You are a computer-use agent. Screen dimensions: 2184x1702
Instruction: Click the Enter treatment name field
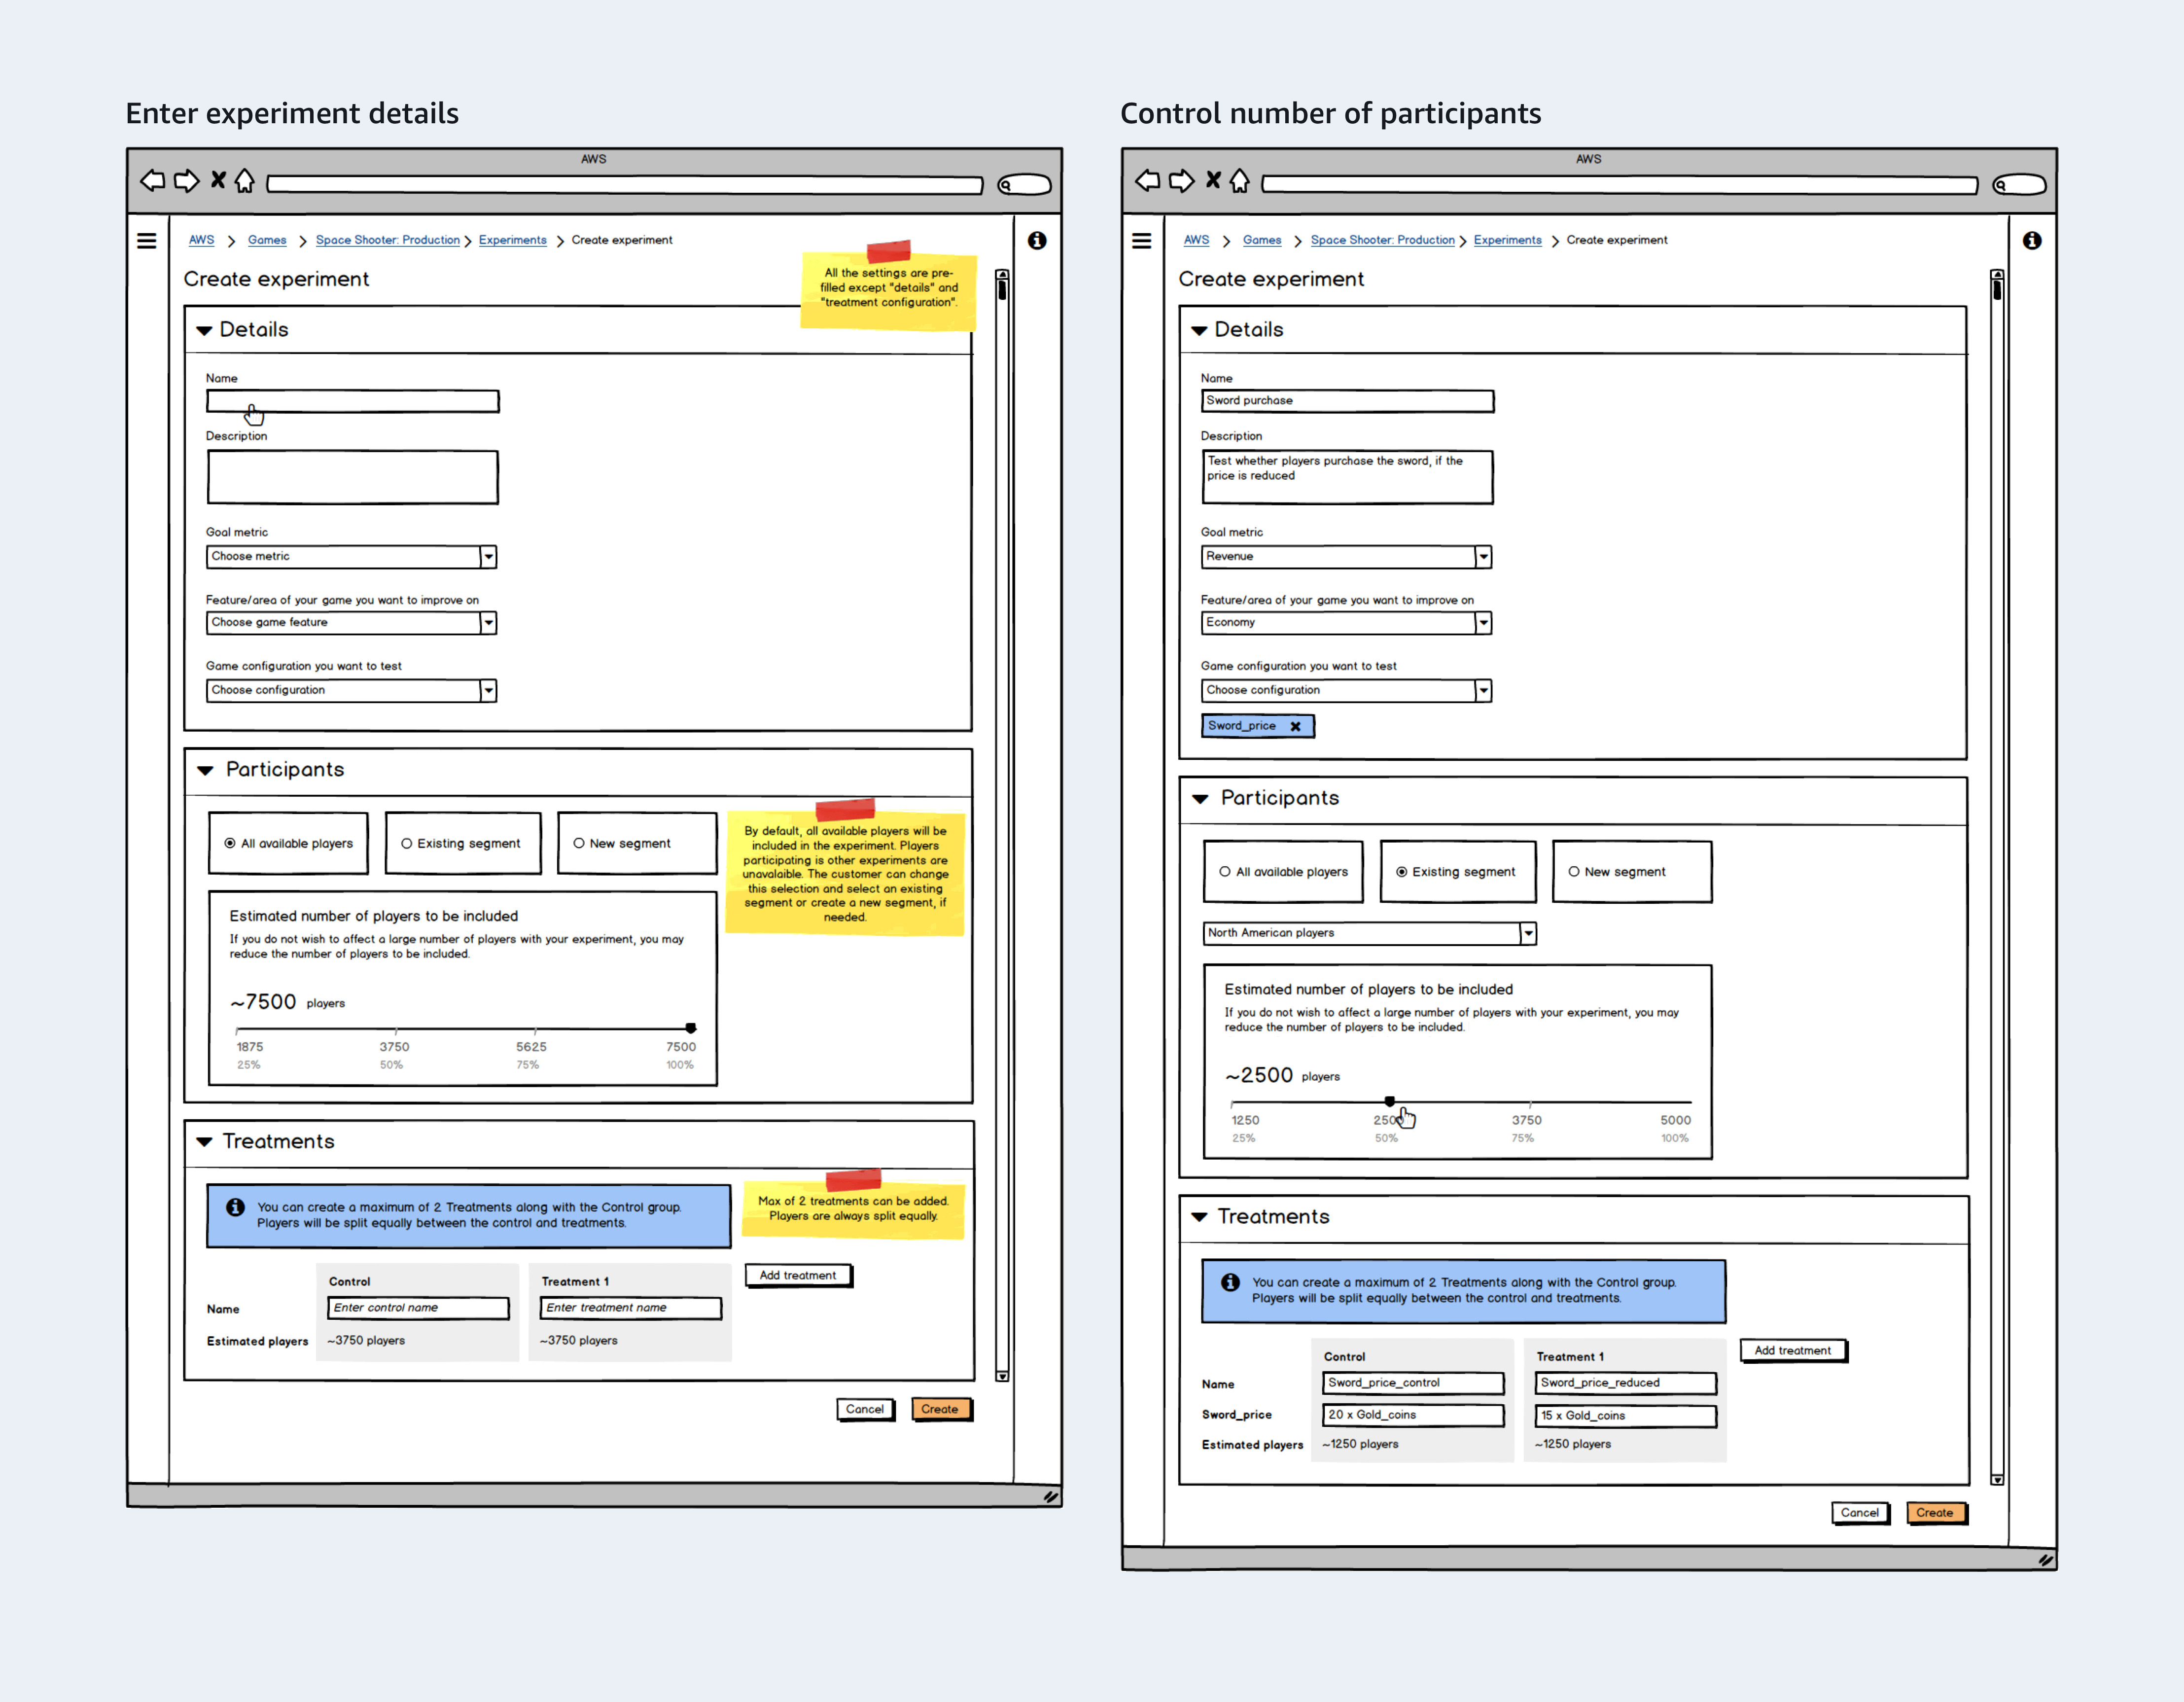[631, 1308]
